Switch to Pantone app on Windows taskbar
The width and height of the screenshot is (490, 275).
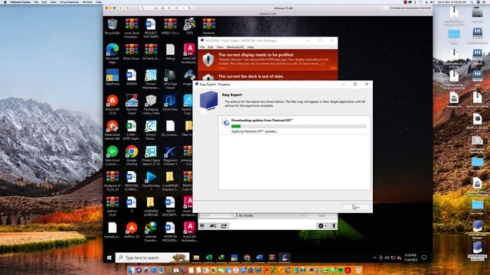(285, 257)
